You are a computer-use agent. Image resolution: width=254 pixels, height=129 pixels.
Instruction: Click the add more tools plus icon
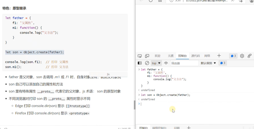pos(219,56)
